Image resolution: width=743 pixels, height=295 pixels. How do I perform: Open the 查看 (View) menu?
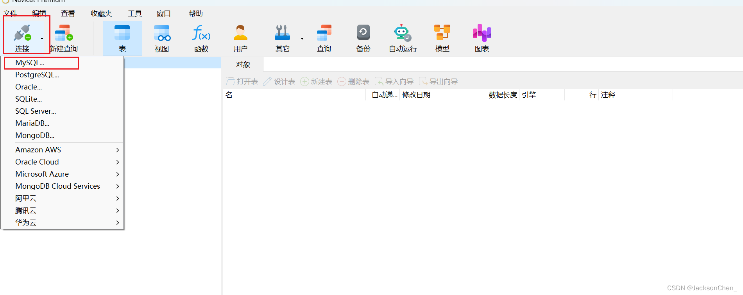point(68,13)
